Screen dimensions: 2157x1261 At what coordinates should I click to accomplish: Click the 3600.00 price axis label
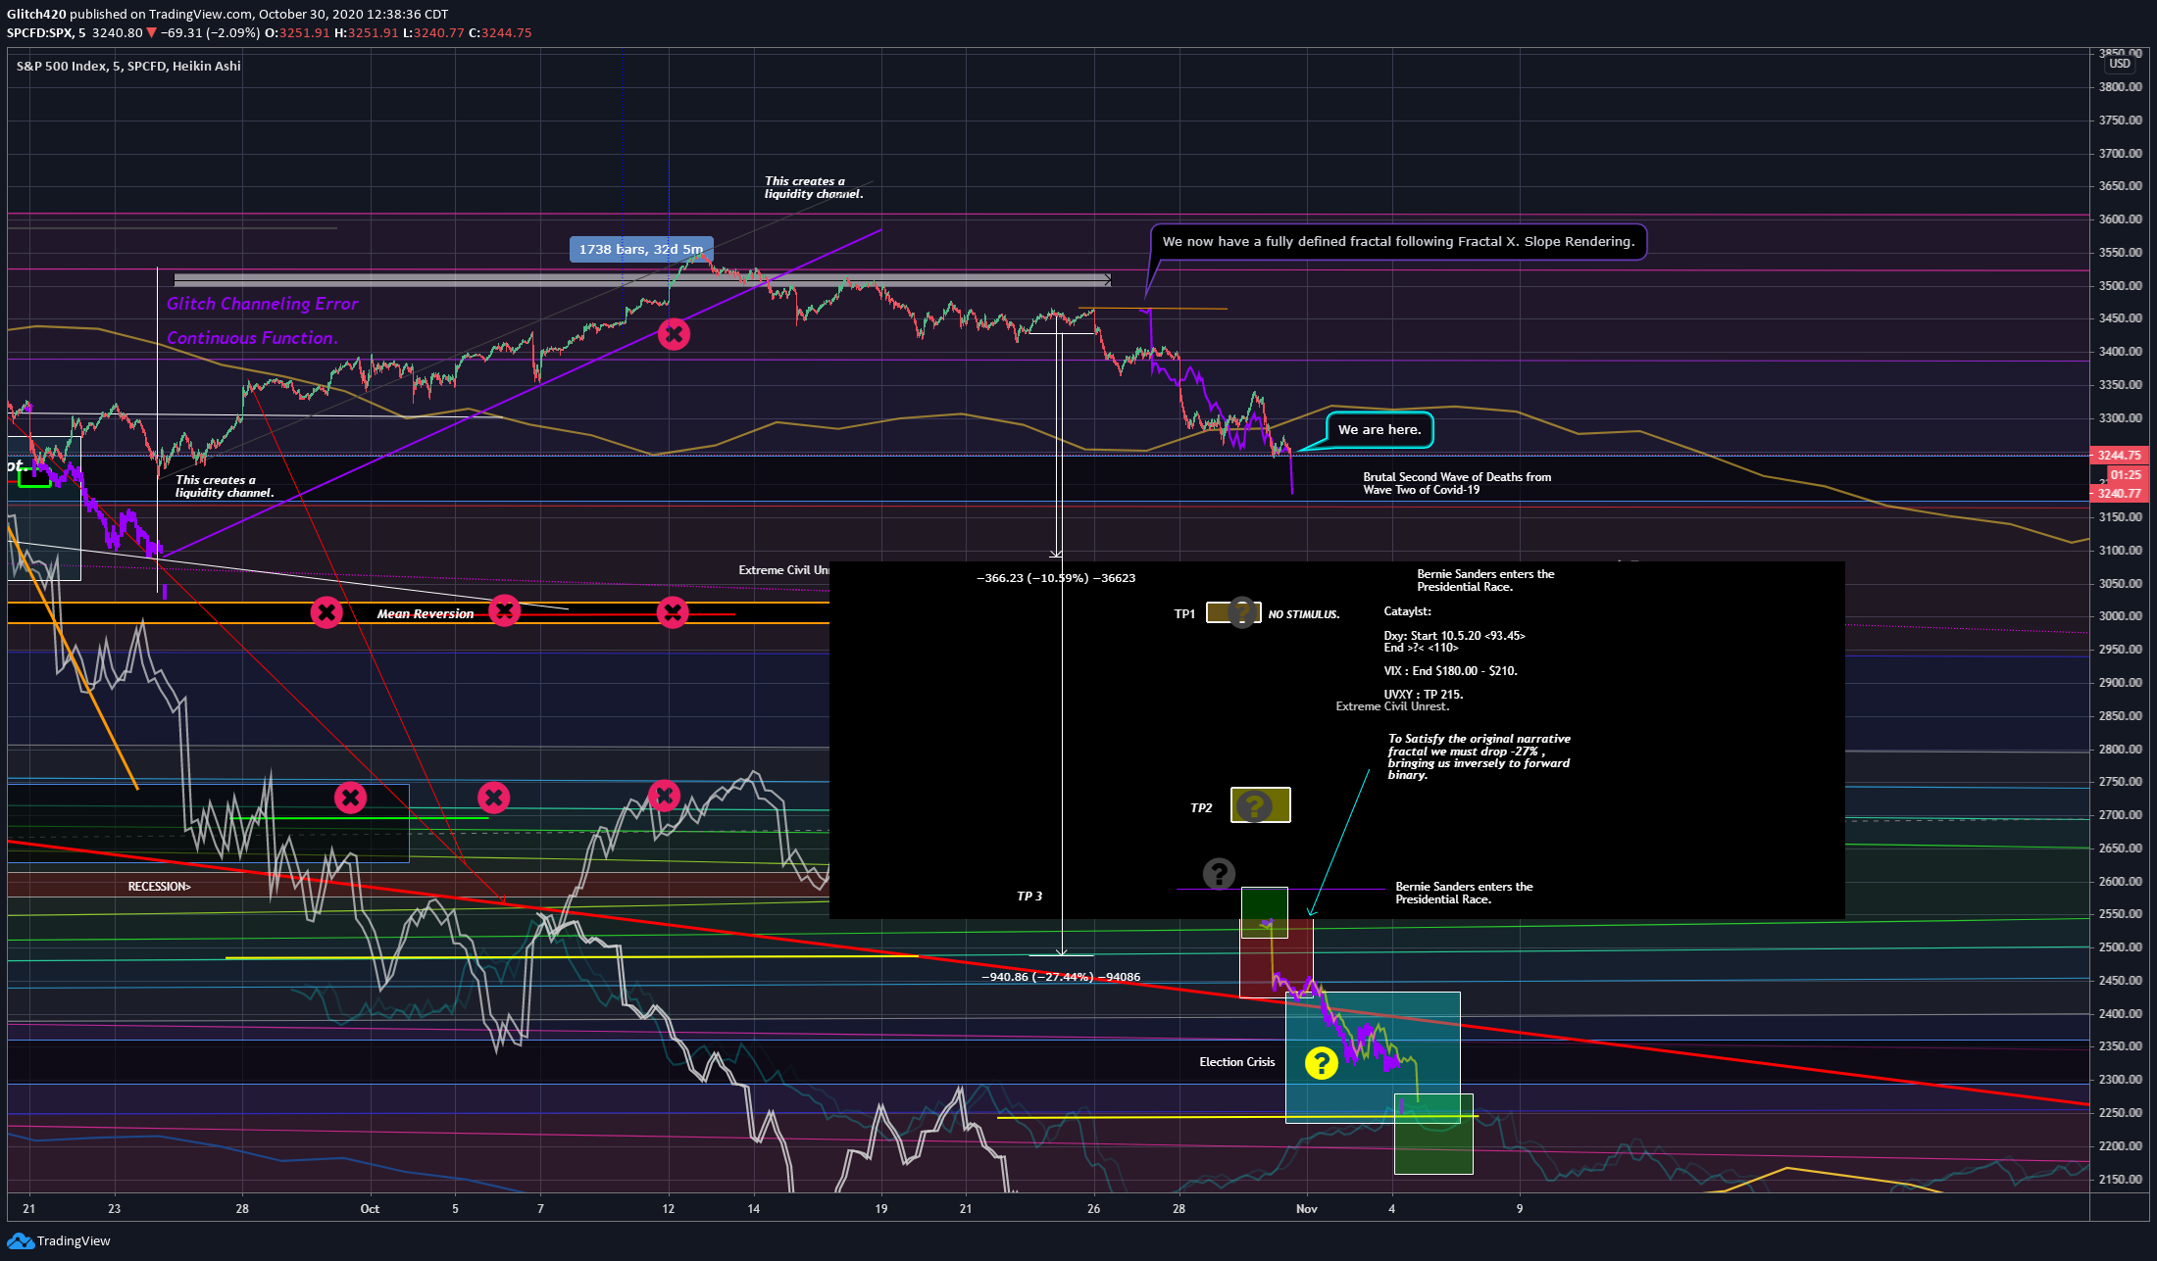[x=2120, y=218]
